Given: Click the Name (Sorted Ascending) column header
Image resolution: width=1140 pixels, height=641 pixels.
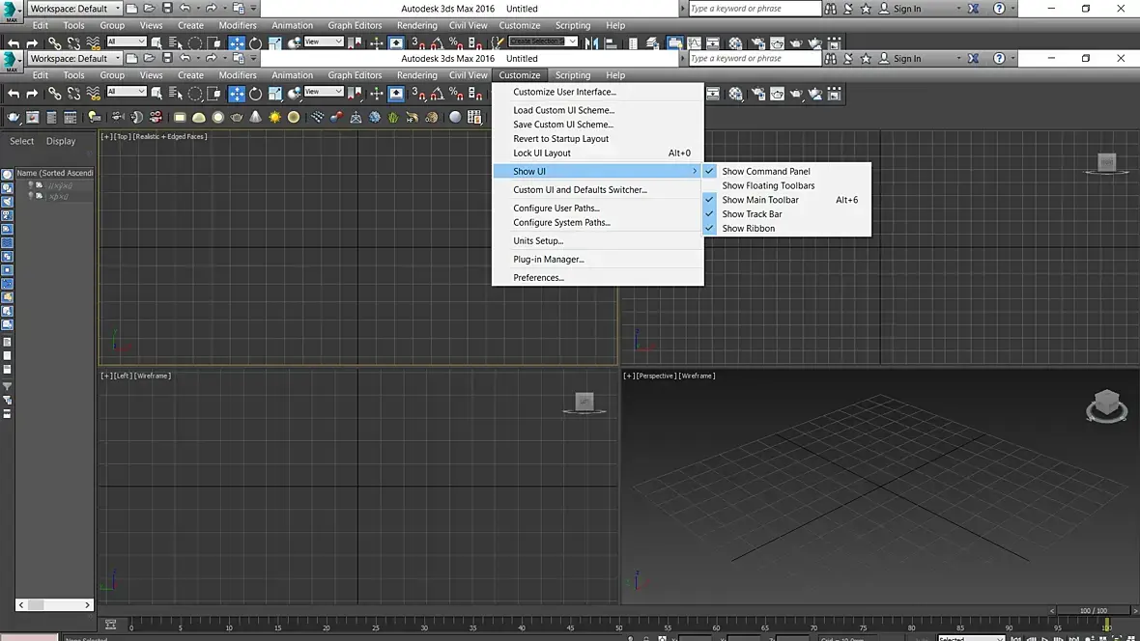Looking at the screenshot, I should [54, 174].
